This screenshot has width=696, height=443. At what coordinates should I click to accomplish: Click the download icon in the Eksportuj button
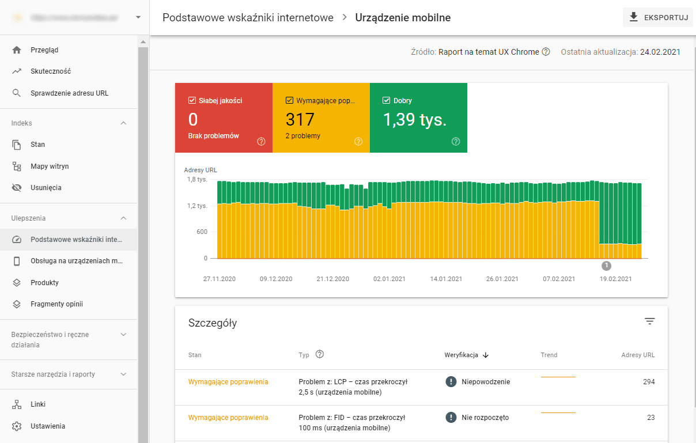(634, 17)
